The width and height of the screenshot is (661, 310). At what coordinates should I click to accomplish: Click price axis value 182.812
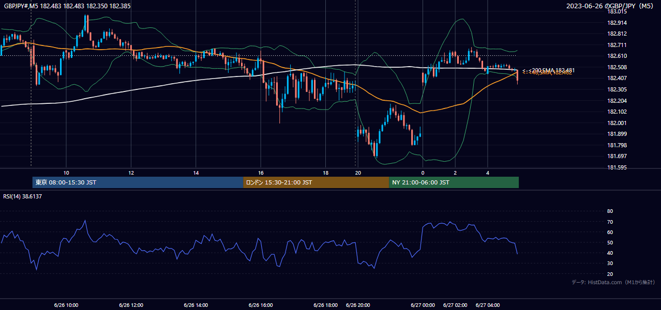point(617,34)
